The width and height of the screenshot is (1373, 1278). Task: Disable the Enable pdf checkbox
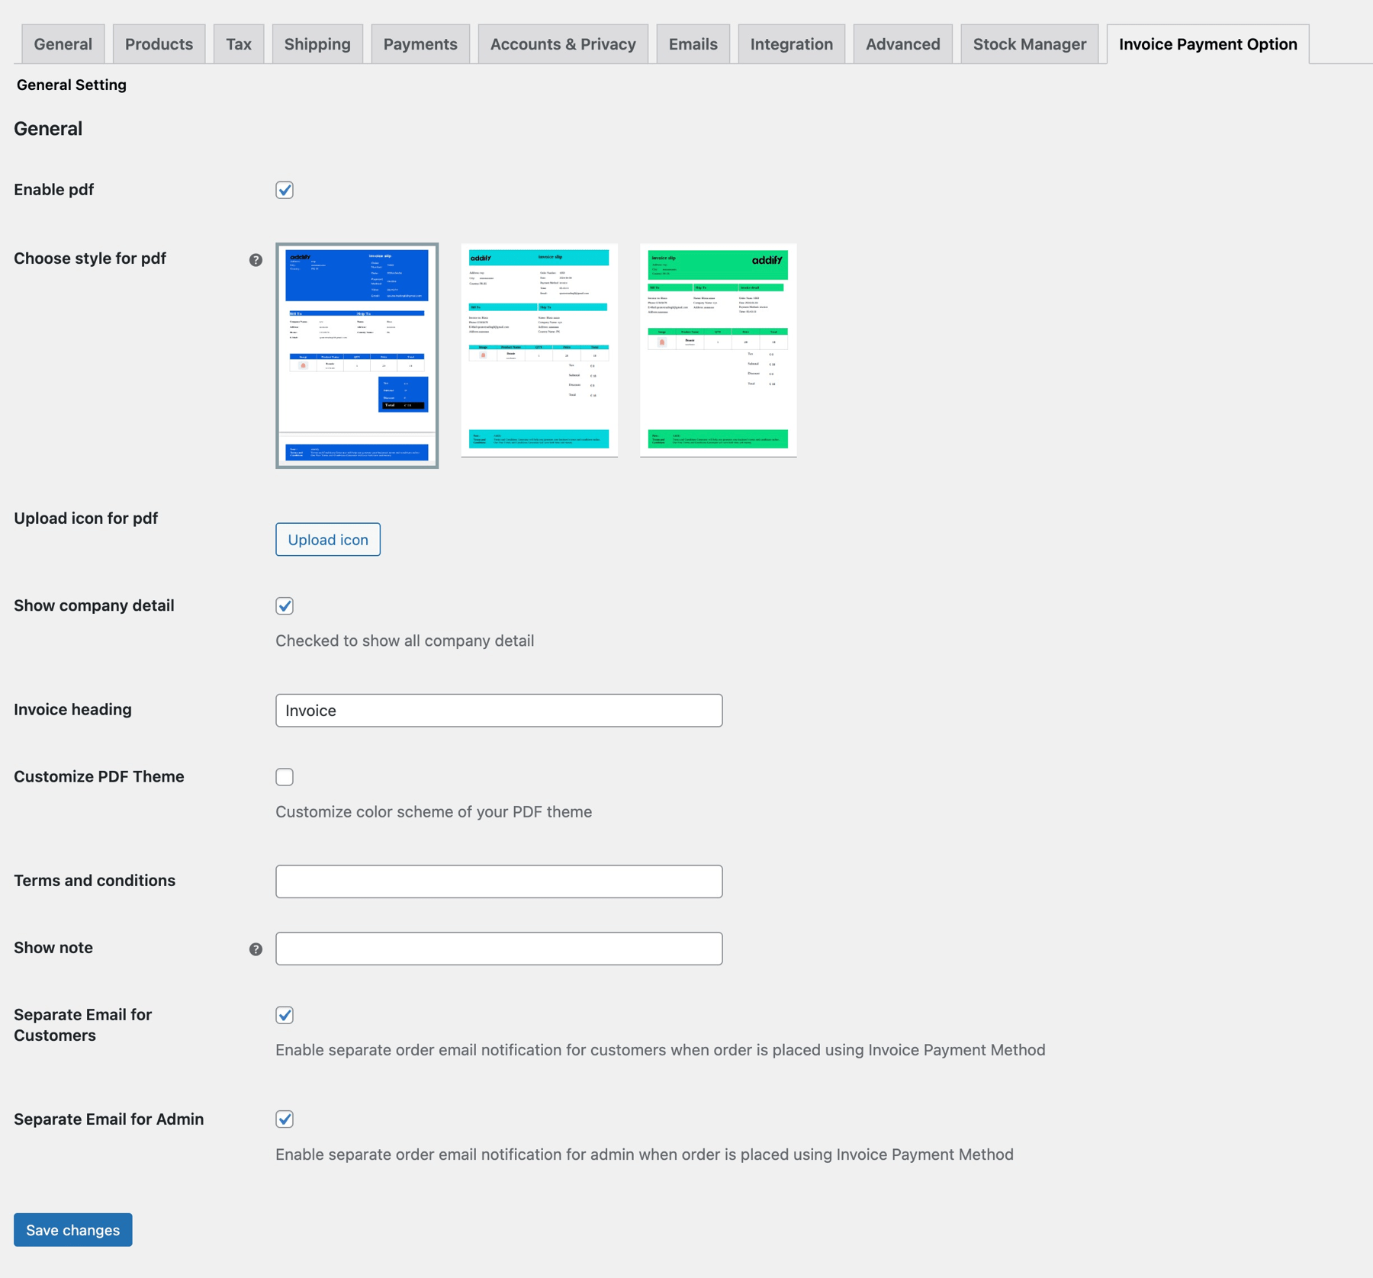pyautogui.click(x=284, y=190)
